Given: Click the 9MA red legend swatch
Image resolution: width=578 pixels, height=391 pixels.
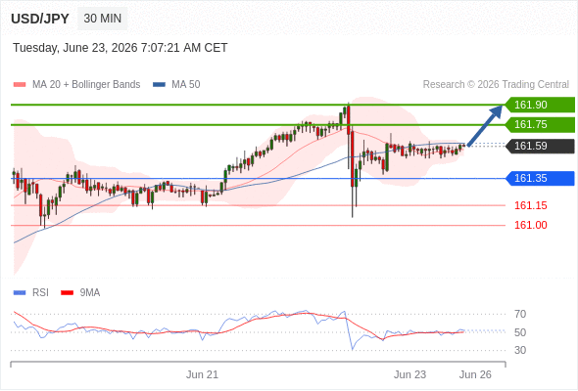Looking at the screenshot, I should tap(67, 293).
